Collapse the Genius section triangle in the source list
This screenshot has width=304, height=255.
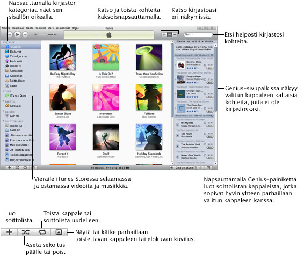[x=3, y=112]
